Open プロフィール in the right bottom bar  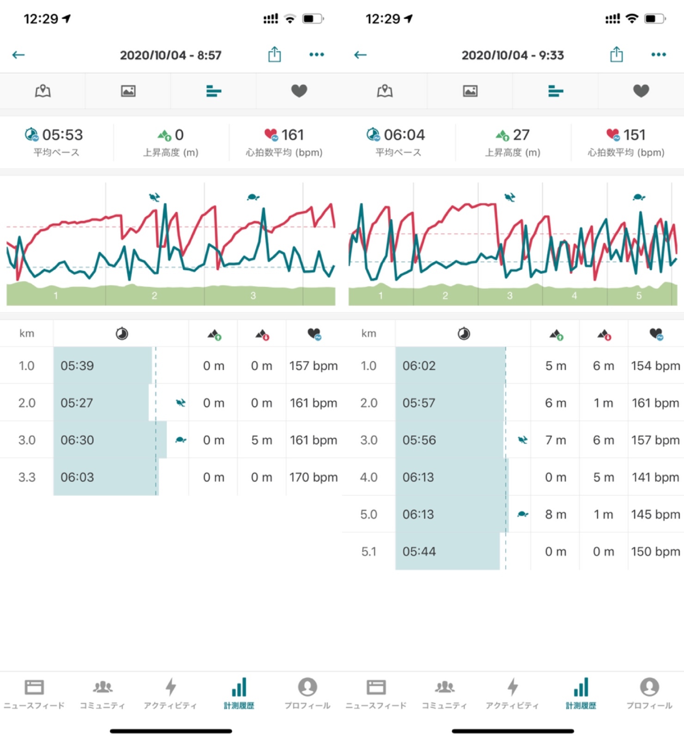pos(649,693)
